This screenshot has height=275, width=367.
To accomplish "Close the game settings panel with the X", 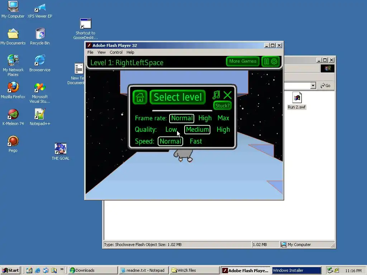I will click(x=227, y=95).
